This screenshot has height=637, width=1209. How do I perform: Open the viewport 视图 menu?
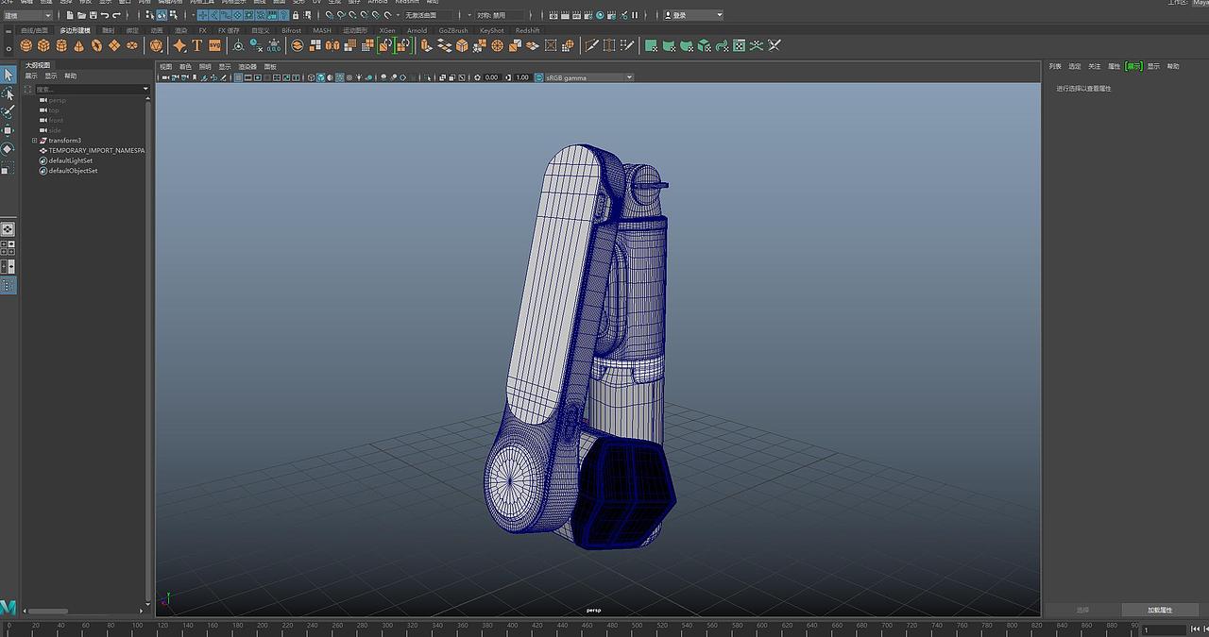165,67
